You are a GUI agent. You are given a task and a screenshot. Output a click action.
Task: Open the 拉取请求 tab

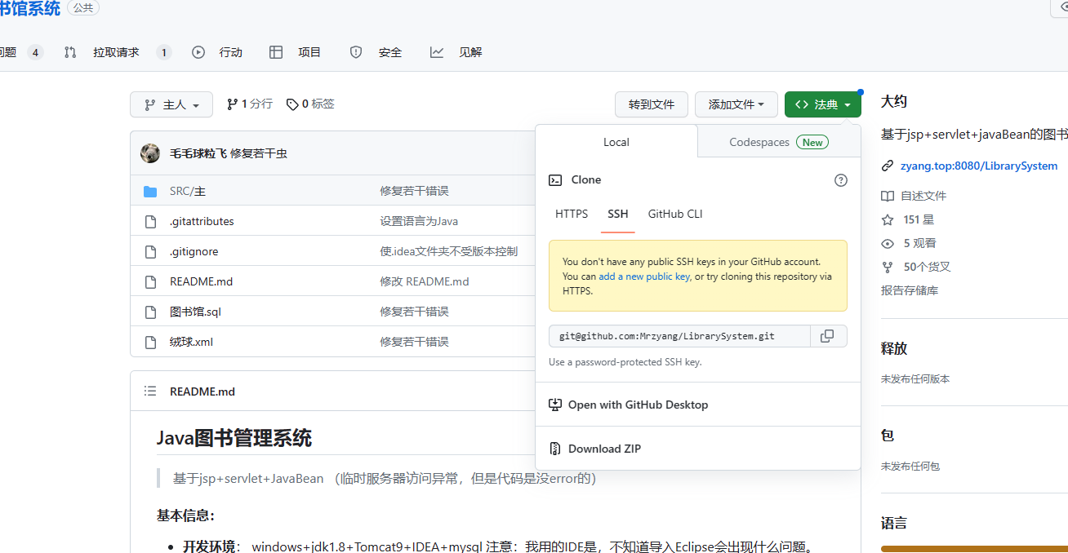(x=118, y=52)
